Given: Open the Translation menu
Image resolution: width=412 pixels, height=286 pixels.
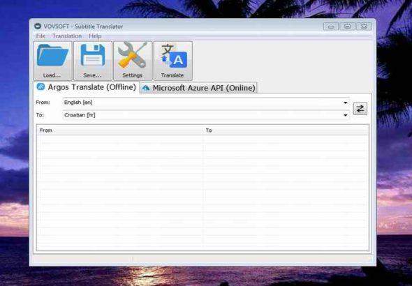Looking at the screenshot, I should 67,36.
